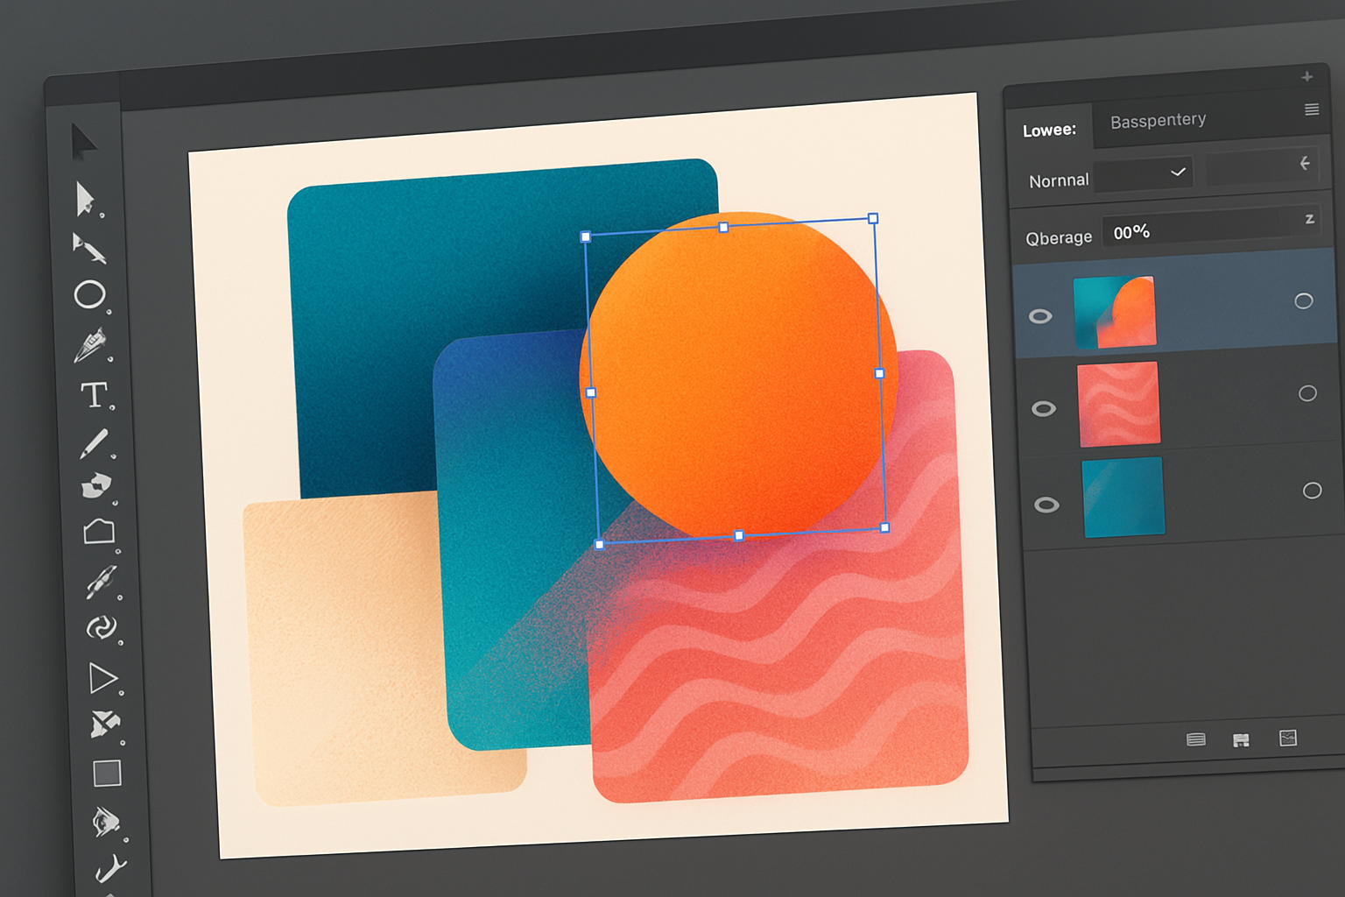
Task: Choose the Triangle tool
Action: (103, 678)
